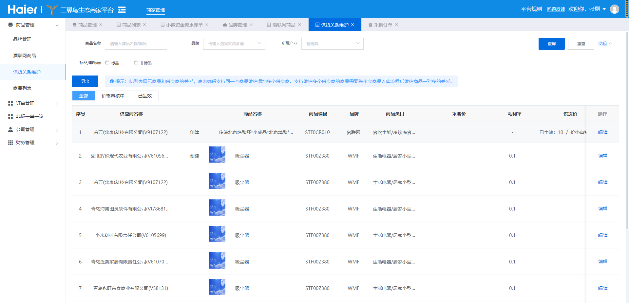Open the user account dropdown arrow
The image size is (629, 303).
tap(604, 9)
